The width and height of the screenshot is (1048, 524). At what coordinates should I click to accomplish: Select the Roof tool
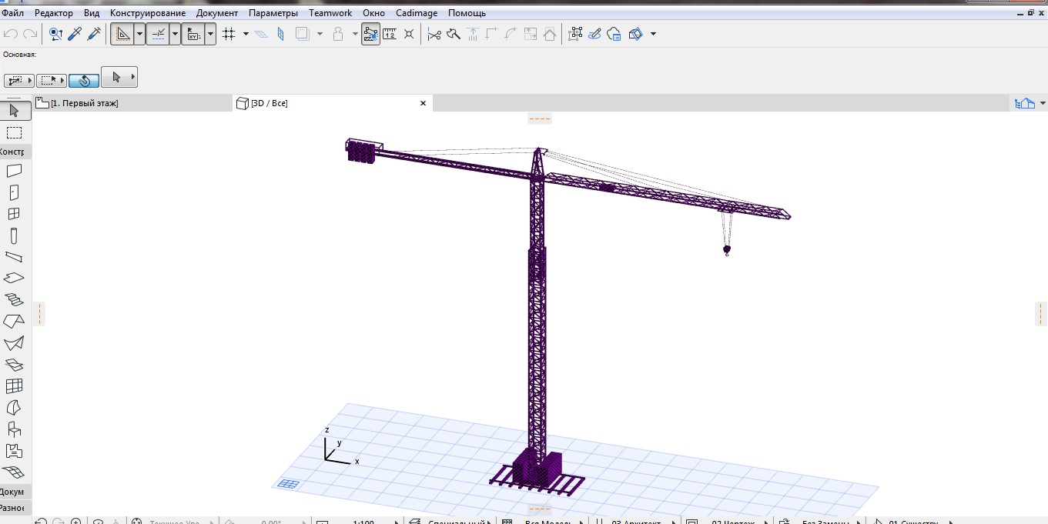[14, 322]
